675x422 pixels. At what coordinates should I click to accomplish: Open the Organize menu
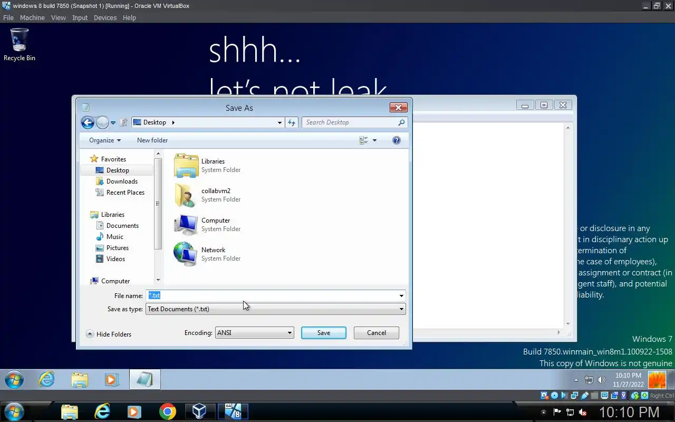pos(105,140)
